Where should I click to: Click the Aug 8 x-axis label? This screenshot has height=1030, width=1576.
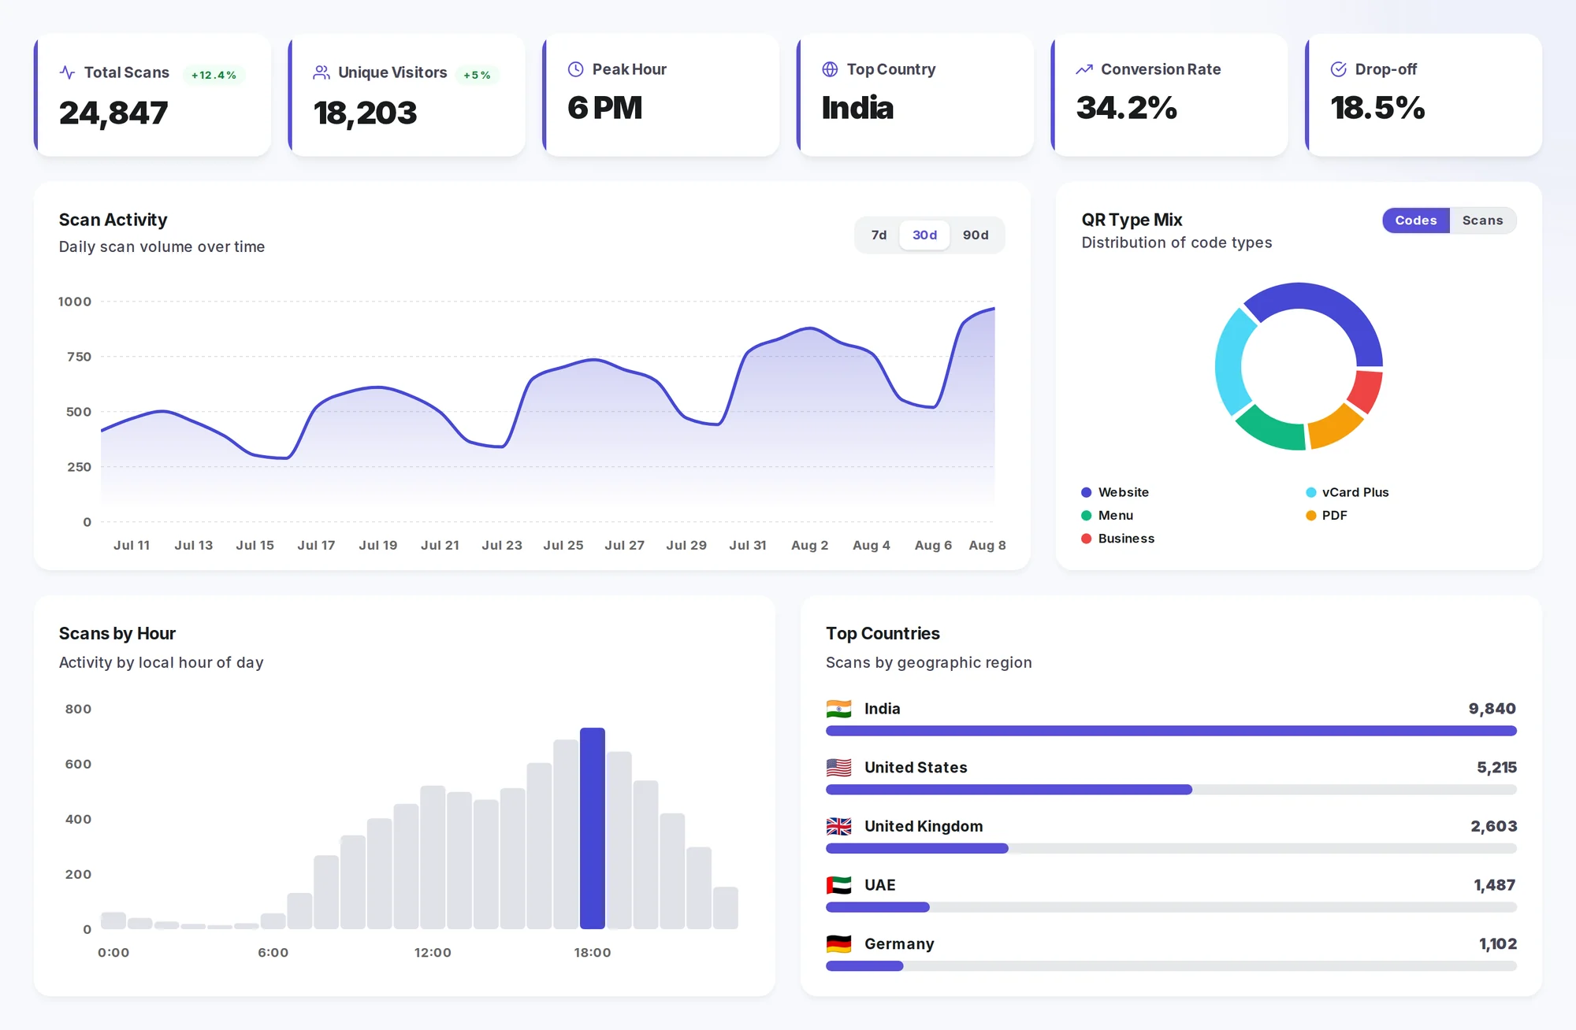click(987, 545)
